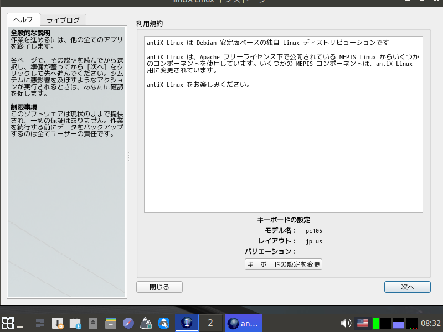Click the キーボードの設定 heading
443x332 pixels.
pos(284,220)
